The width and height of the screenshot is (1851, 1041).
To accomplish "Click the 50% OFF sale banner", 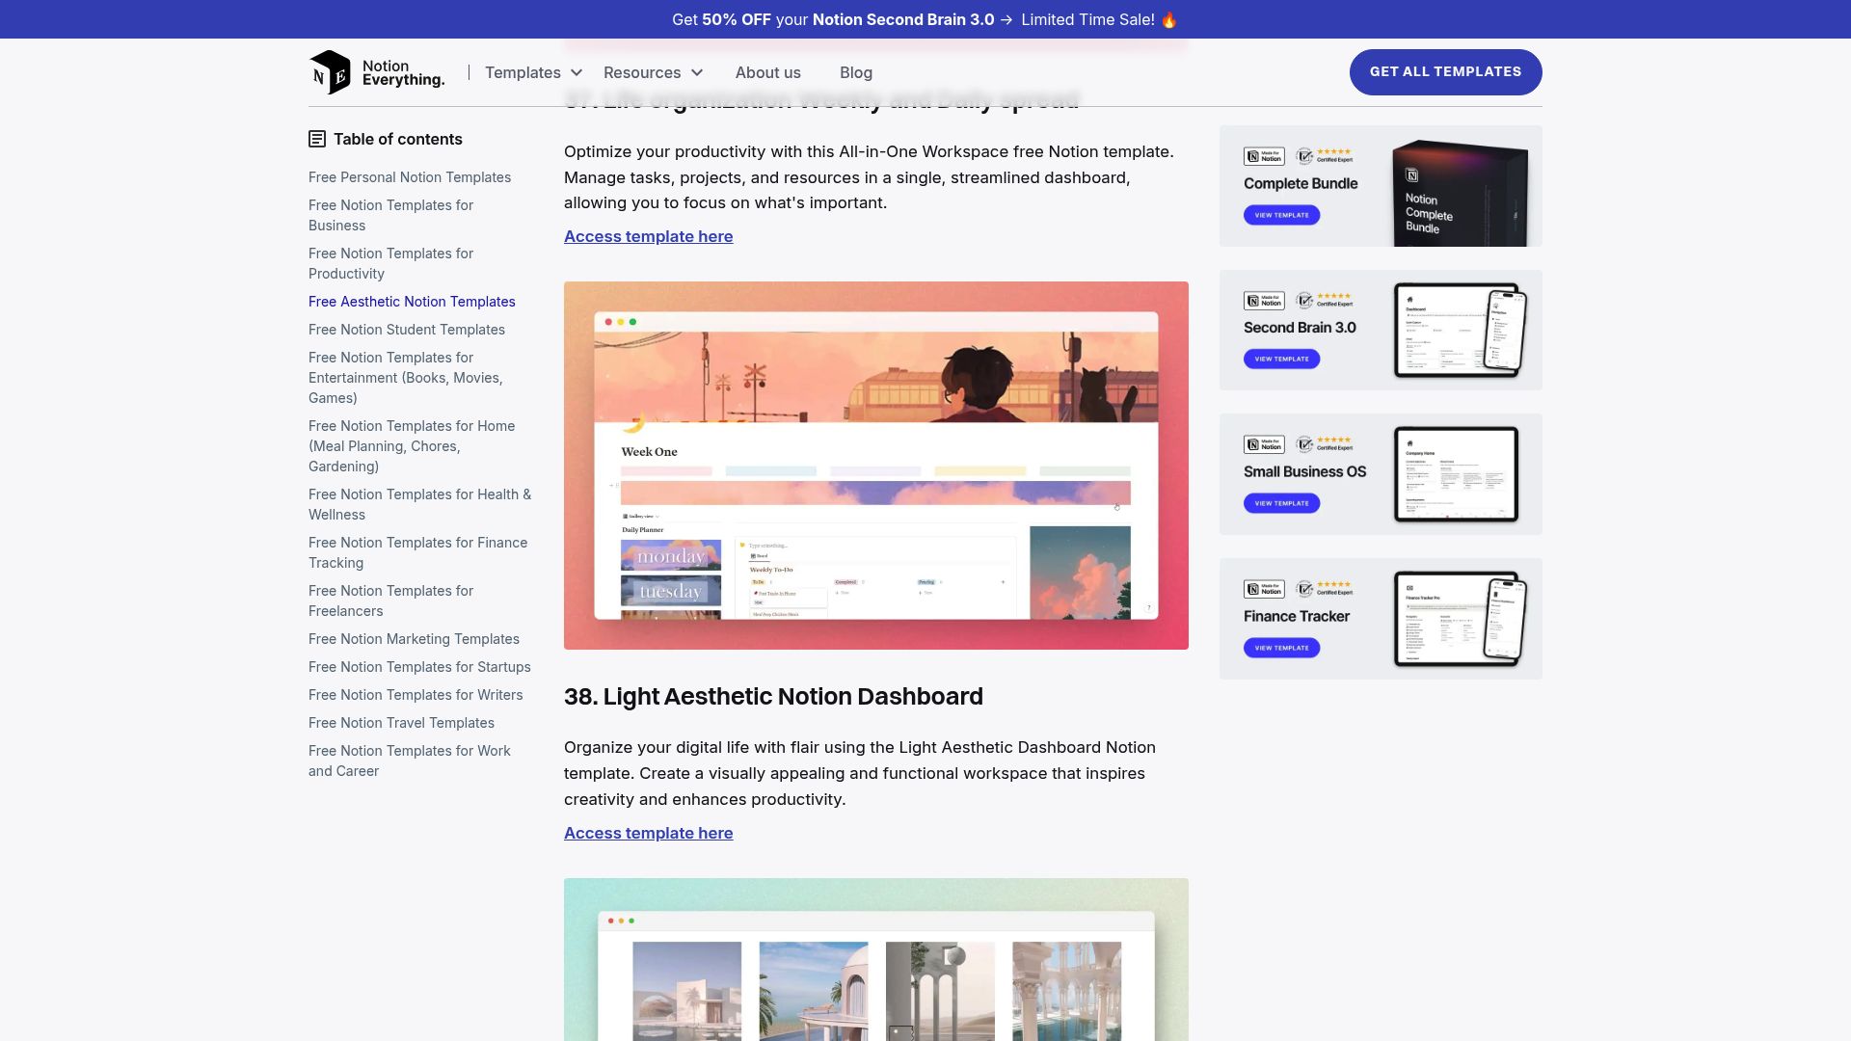I will [925, 19].
